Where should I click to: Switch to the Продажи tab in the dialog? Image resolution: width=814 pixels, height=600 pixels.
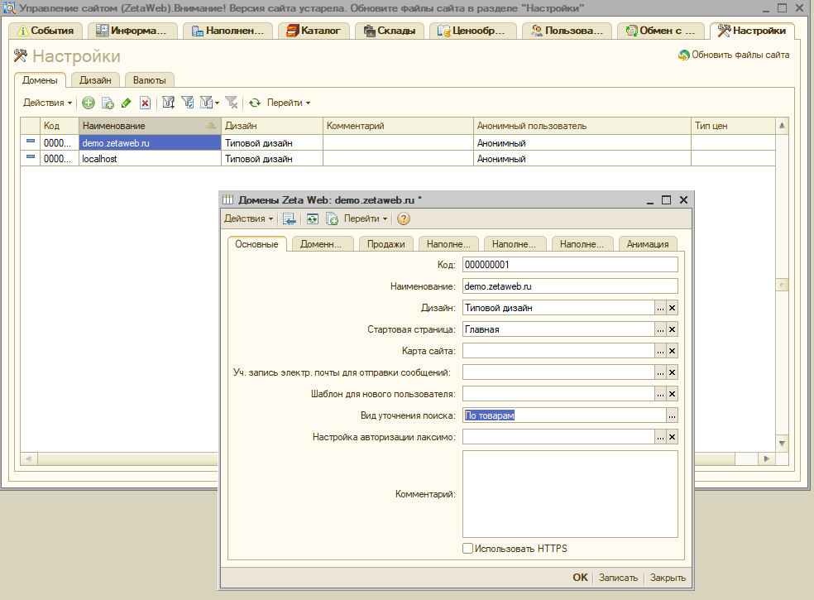click(385, 244)
